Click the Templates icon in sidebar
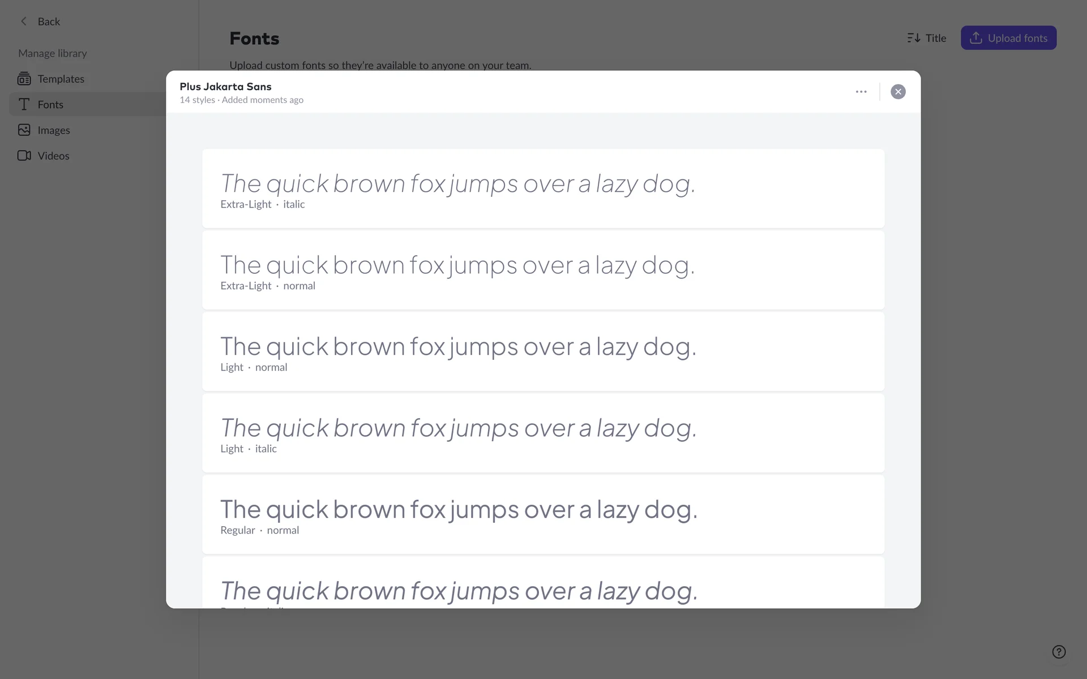Screen dimensions: 1087x679 click(x=24, y=79)
